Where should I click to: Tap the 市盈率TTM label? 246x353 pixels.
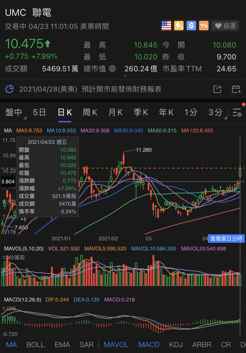pos(182,69)
